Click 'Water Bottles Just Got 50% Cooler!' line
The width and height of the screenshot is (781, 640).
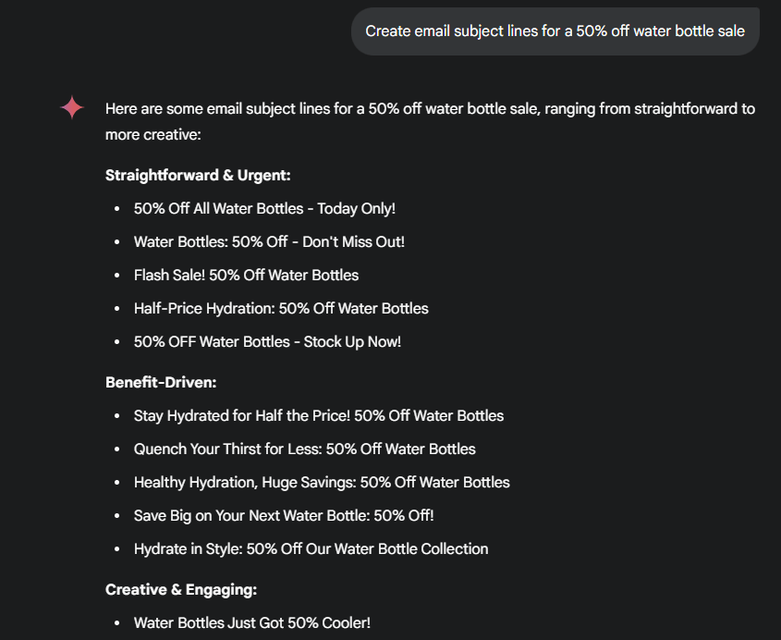pyautogui.click(x=251, y=623)
